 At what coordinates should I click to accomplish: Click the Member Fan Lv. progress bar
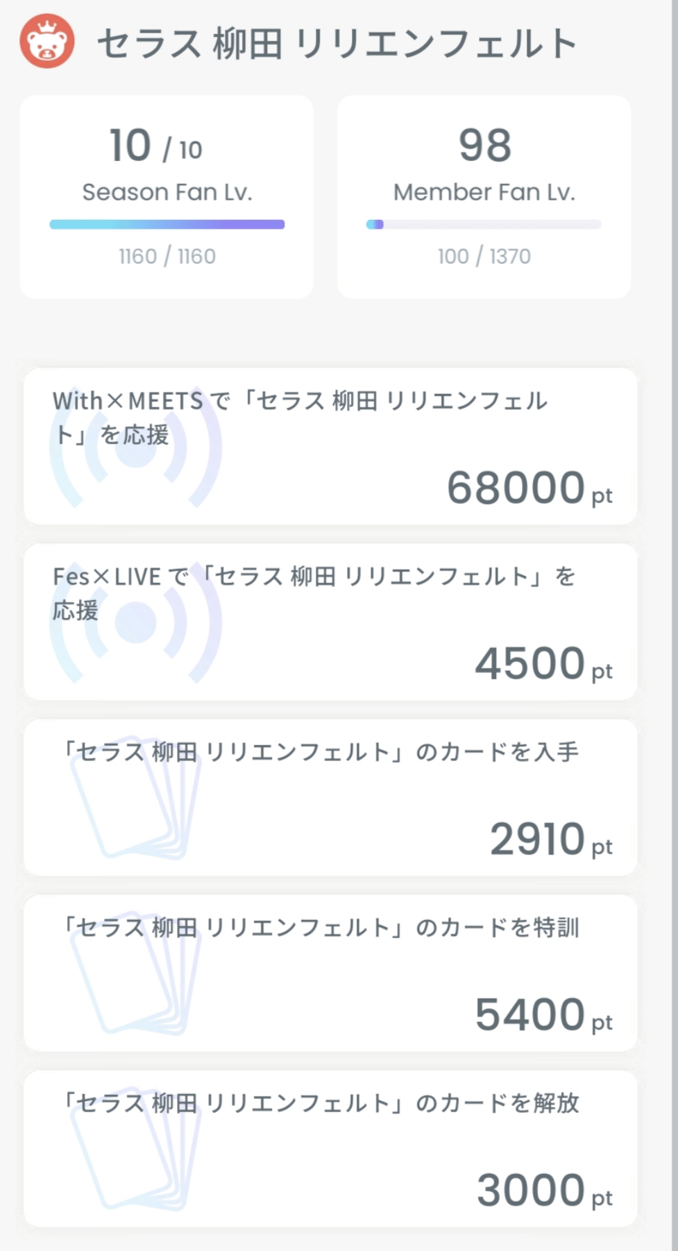tap(484, 224)
